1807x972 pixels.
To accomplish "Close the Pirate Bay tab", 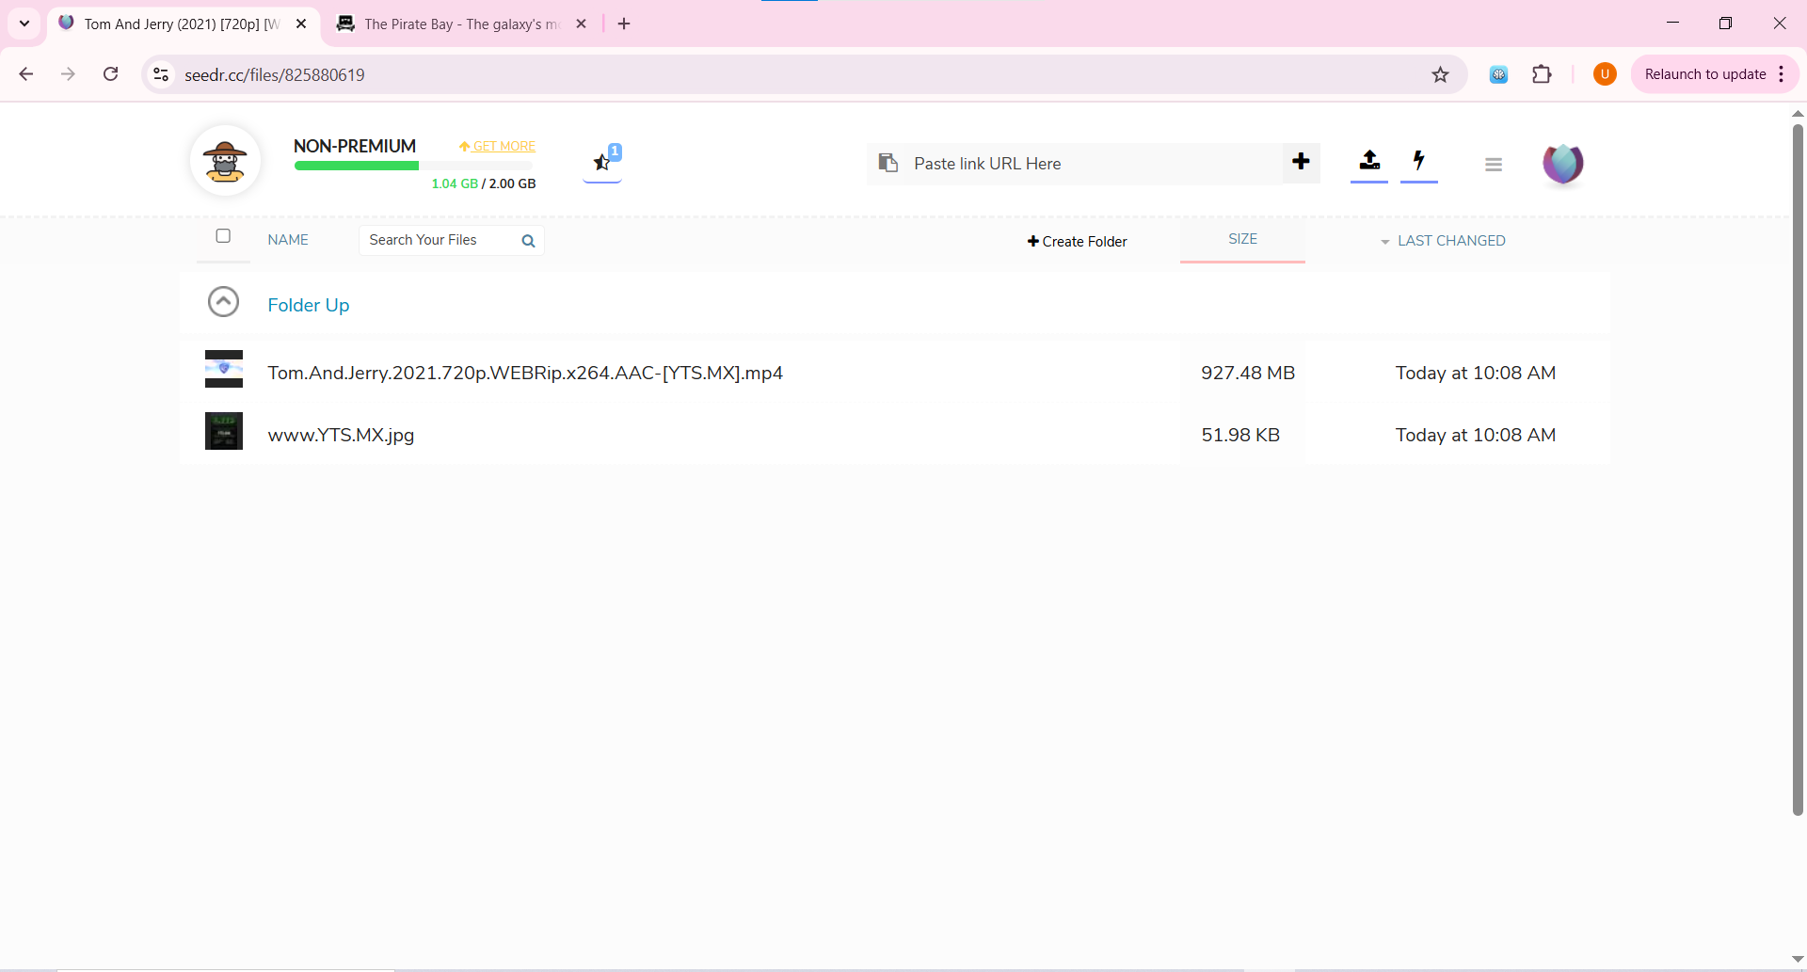I will click(582, 24).
